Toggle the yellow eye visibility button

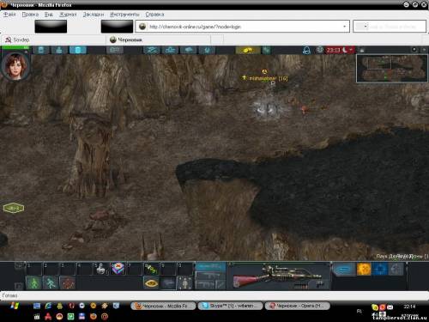click(x=151, y=283)
